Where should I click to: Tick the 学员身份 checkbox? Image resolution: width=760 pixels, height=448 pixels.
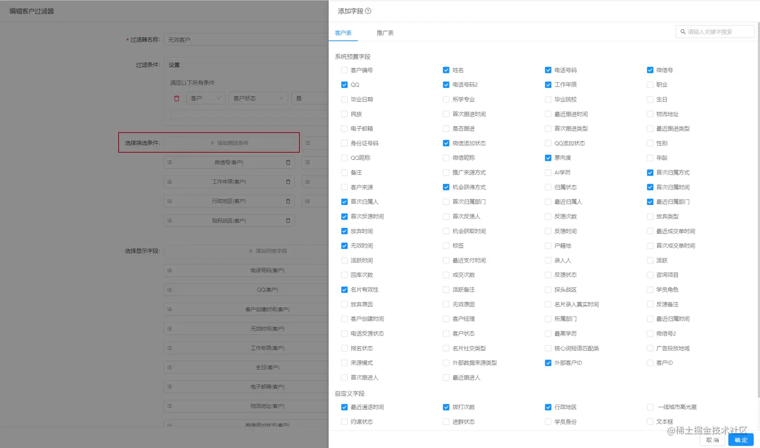[548, 422]
